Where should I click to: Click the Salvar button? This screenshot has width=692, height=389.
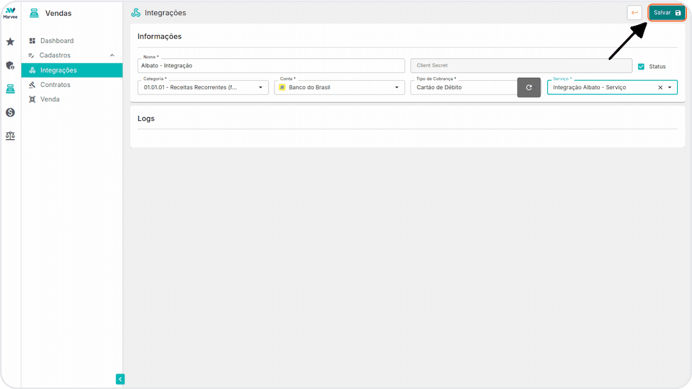pyautogui.click(x=667, y=13)
